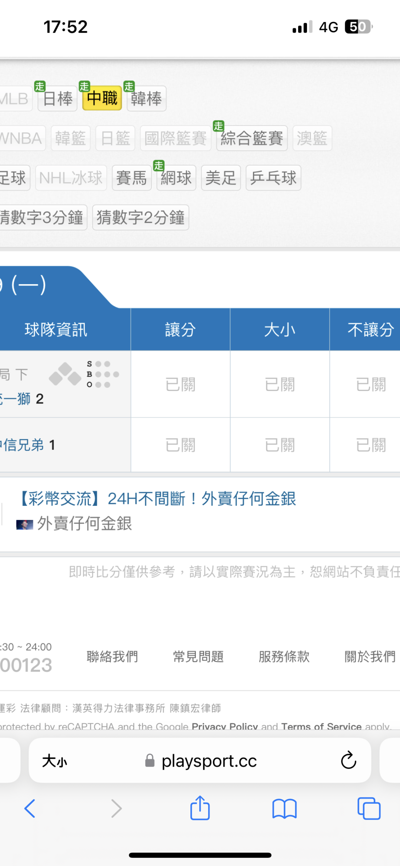
Task: Tap 讓分 已關 cell for 統一獅
Action: [x=180, y=384]
